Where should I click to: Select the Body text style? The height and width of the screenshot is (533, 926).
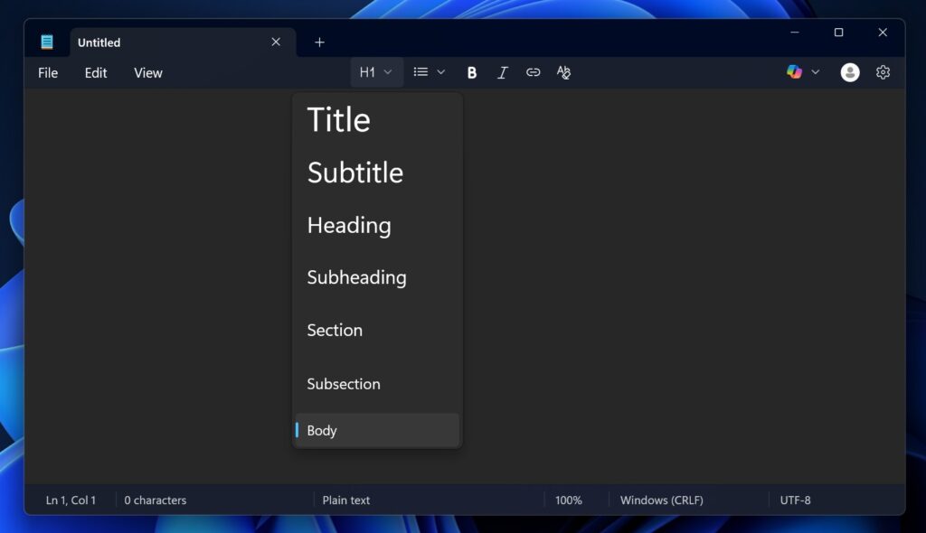pyautogui.click(x=376, y=430)
